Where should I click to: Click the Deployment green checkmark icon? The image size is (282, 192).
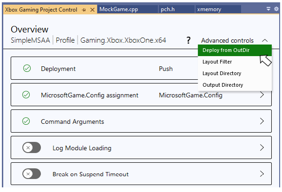tap(27, 68)
